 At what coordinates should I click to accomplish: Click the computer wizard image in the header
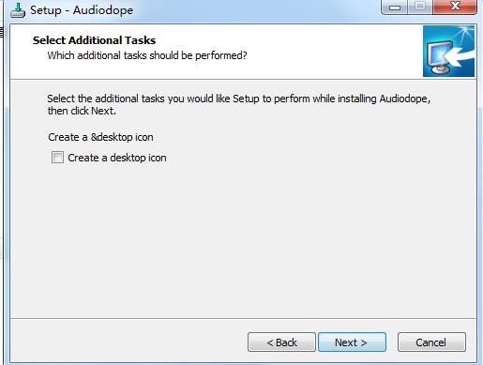(x=448, y=51)
